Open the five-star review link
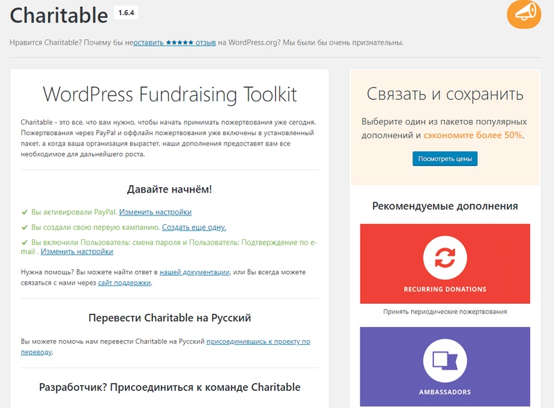 [174, 43]
